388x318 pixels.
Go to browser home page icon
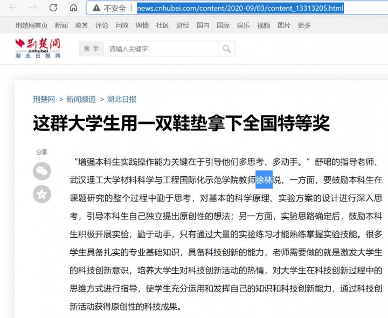(x=73, y=8)
